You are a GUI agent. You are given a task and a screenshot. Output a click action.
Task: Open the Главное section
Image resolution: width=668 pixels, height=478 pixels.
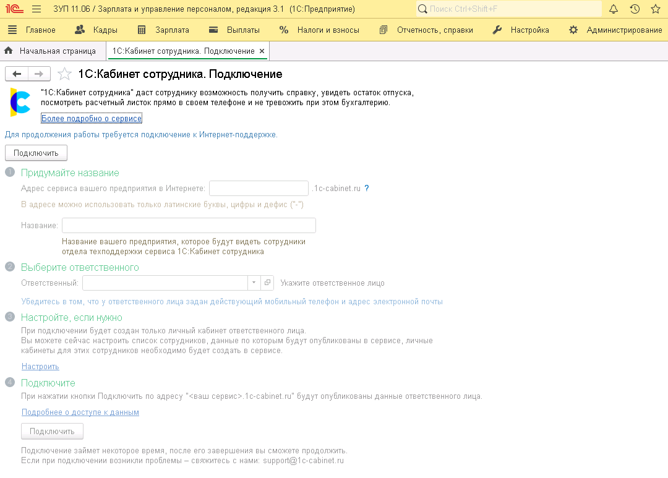tap(40, 30)
